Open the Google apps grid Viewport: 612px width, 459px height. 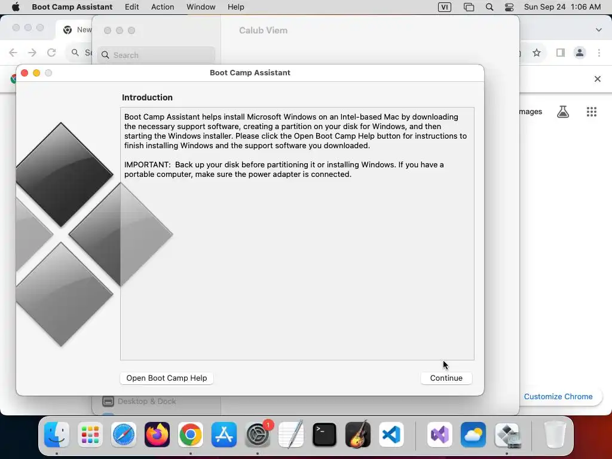click(591, 112)
